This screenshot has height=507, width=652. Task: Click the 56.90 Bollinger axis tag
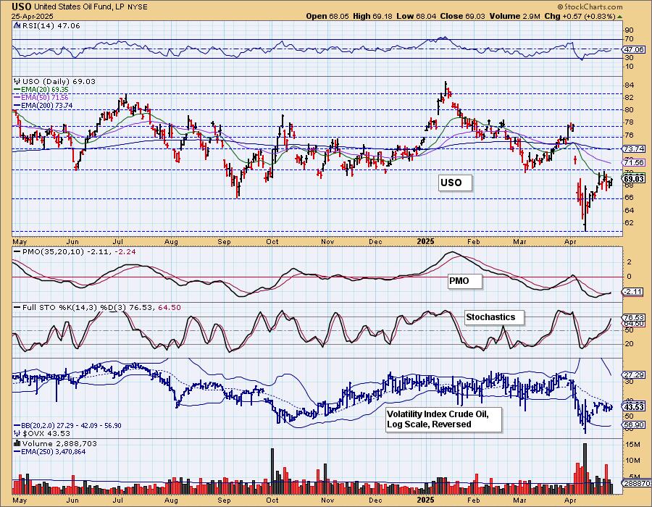coord(634,424)
